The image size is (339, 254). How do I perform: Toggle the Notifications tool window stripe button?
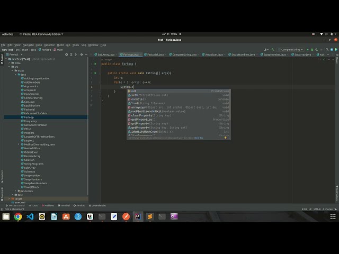[x=337, y=193]
